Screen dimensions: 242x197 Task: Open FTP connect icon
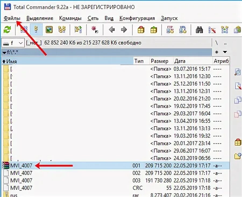tap(170, 30)
